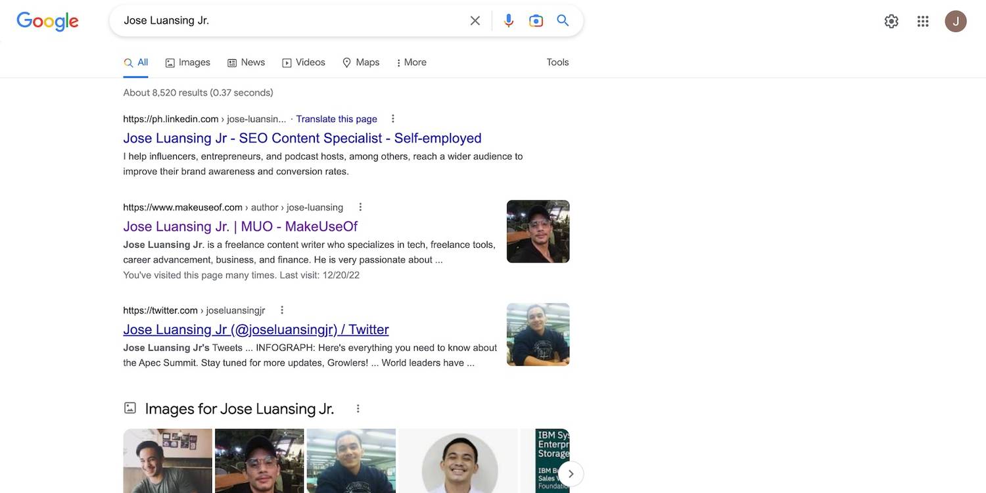Open search Tools options
986x493 pixels.
coord(557,62)
